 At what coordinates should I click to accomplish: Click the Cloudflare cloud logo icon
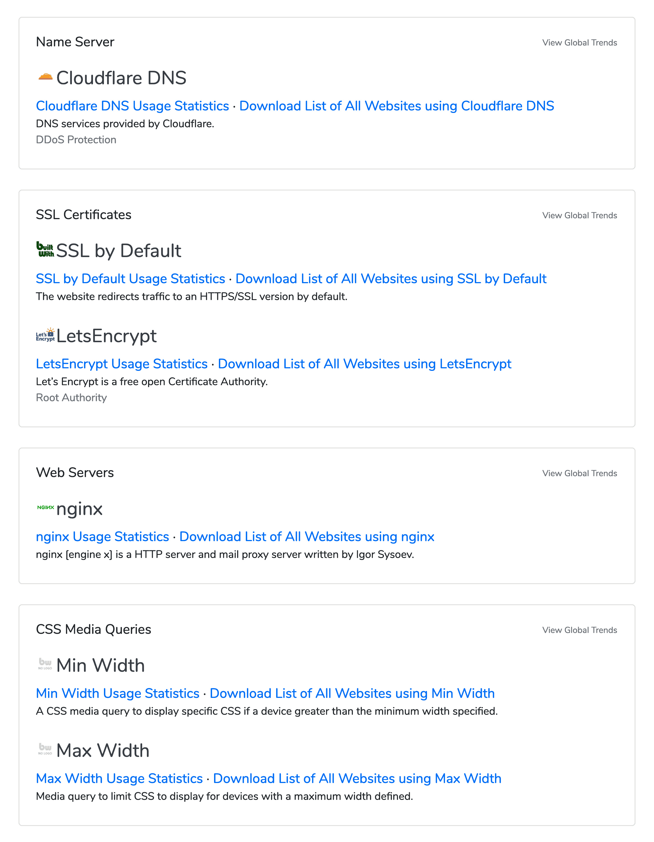point(46,77)
